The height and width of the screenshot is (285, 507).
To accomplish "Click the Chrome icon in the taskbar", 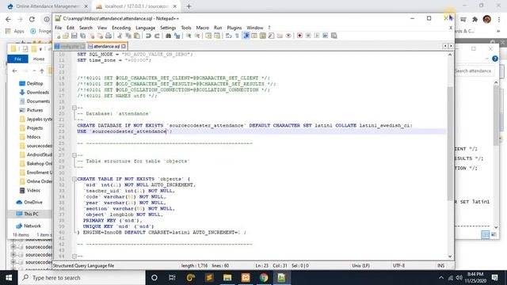I will 264,278.
